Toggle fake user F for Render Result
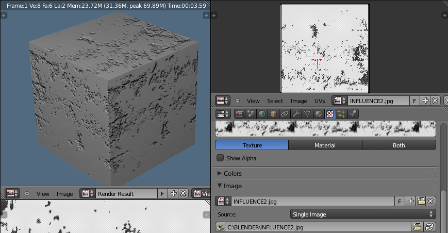The width and height of the screenshot is (448, 233). coord(162,194)
